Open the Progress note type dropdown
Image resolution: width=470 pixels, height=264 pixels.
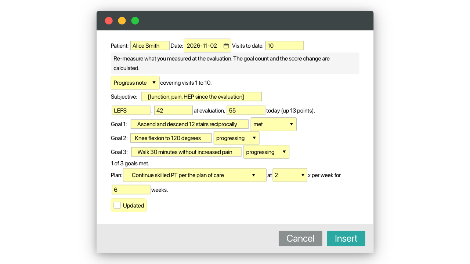point(135,83)
